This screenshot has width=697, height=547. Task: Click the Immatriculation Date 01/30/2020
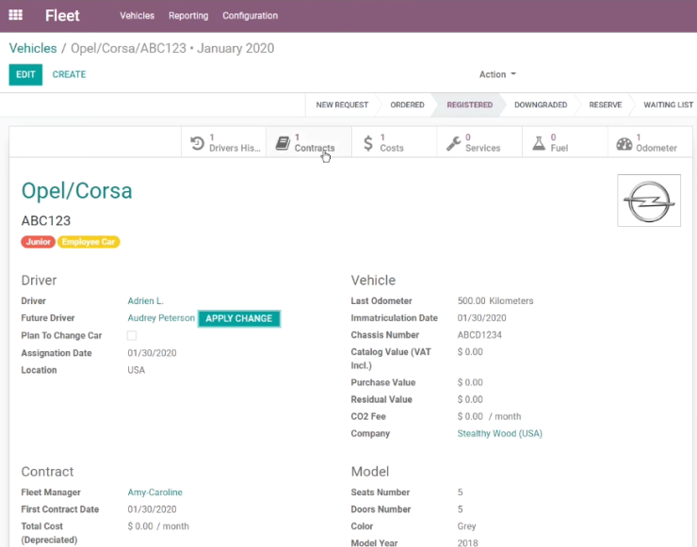click(482, 318)
